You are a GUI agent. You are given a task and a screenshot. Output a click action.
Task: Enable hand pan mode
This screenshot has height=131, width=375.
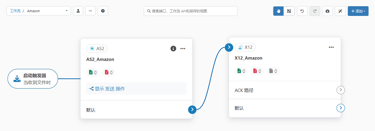278,11
